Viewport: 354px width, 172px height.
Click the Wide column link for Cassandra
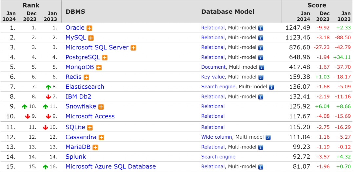click(217, 137)
